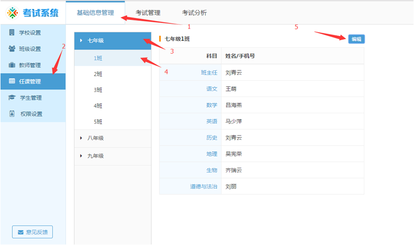Viewport: 414px width, 245px height.
Task: Click the 权限设置 badge icon
Action: pos(12,114)
